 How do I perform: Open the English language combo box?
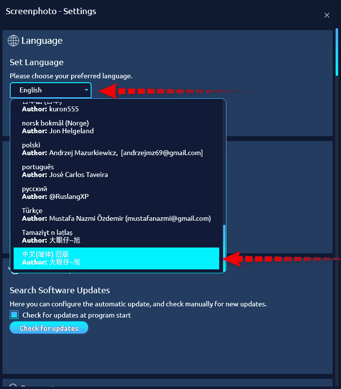coord(50,90)
